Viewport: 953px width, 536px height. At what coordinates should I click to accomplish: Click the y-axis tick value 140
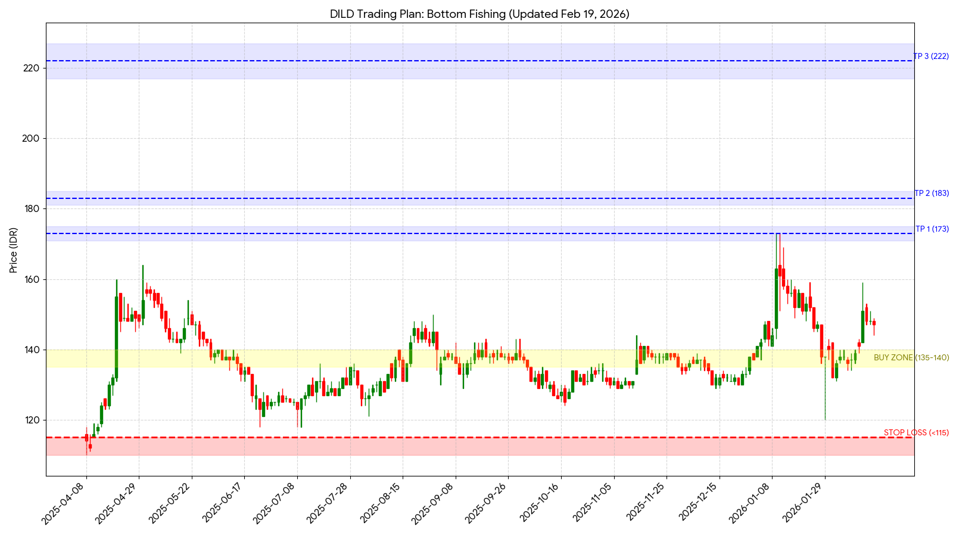(x=32, y=350)
